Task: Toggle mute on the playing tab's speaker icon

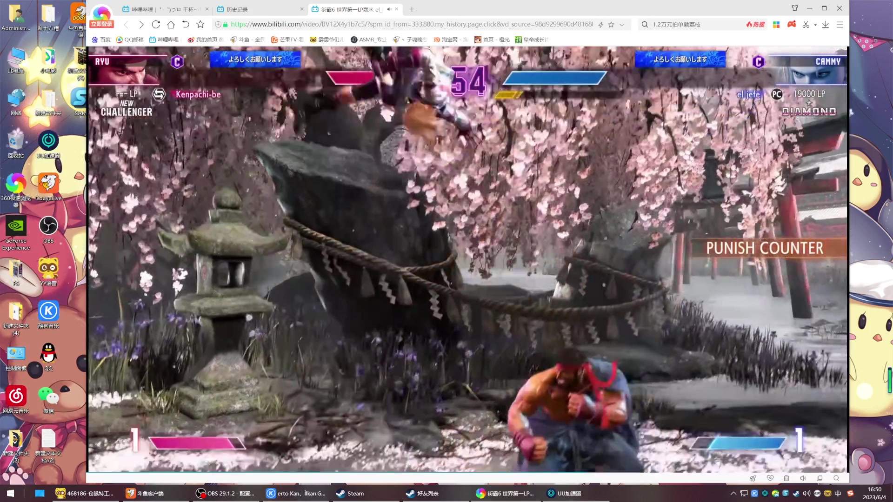Action: (x=389, y=9)
